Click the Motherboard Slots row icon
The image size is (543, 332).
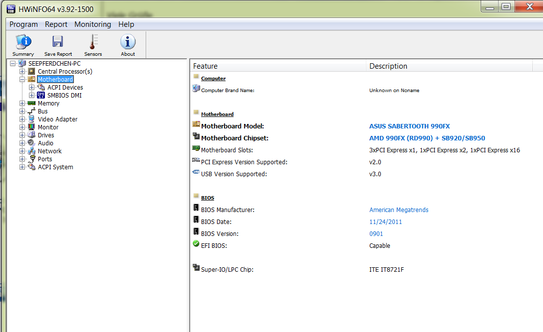click(x=196, y=148)
